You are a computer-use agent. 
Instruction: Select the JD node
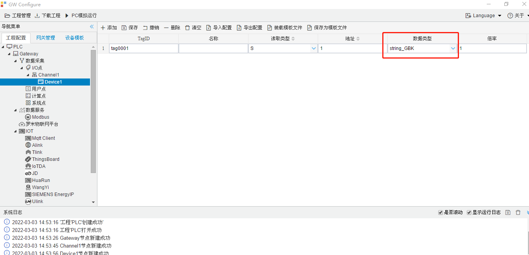point(31,173)
